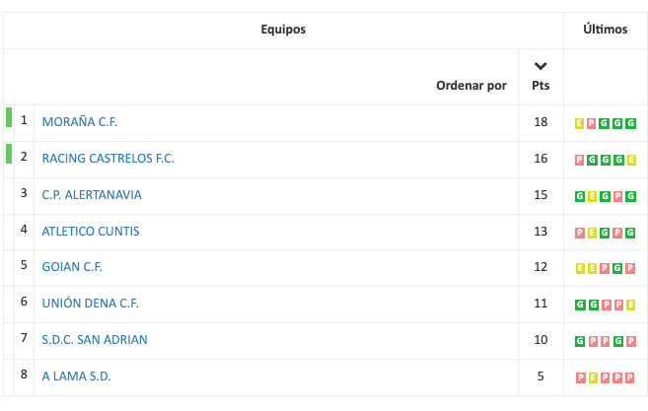Select the Últimos column header
Image resolution: width=648 pixels, height=411 pixels.
(x=605, y=30)
